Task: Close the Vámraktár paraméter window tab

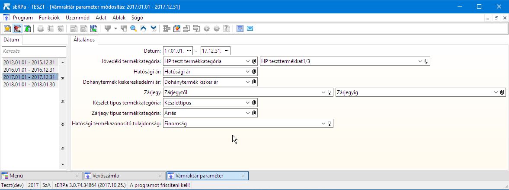Action: [243, 176]
